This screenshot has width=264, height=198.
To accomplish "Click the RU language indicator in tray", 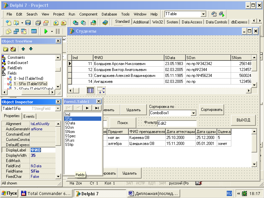I will (229, 193).
